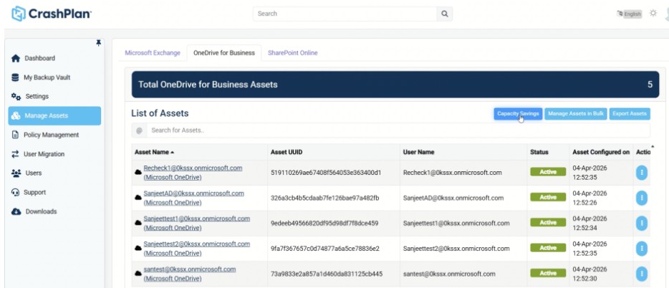Click the Downloads cloud icon

coord(16,211)
